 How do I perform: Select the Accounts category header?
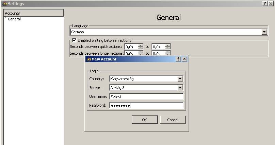(33, 13)
